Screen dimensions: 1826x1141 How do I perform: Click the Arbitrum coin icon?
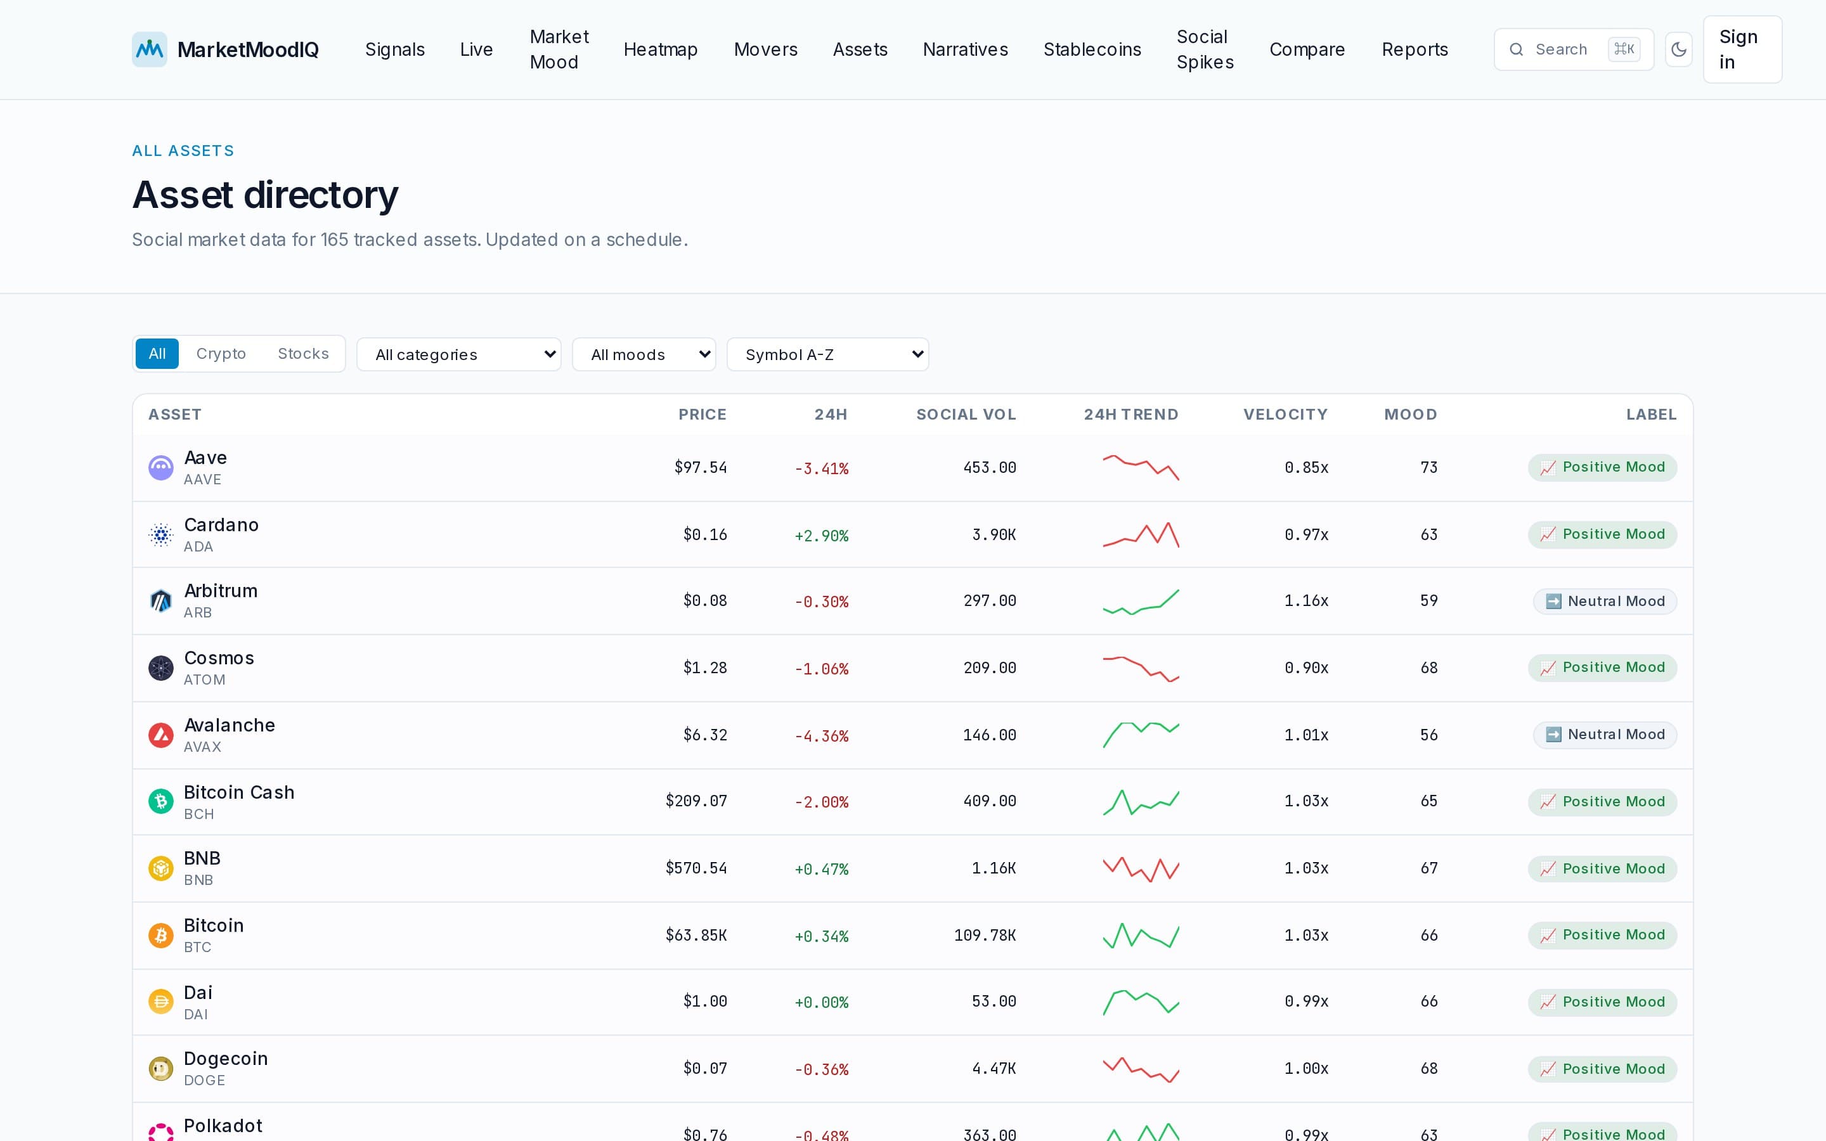click(160, 602)
